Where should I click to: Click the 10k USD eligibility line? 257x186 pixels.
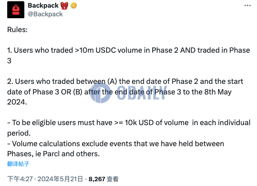tap(129, 128)
